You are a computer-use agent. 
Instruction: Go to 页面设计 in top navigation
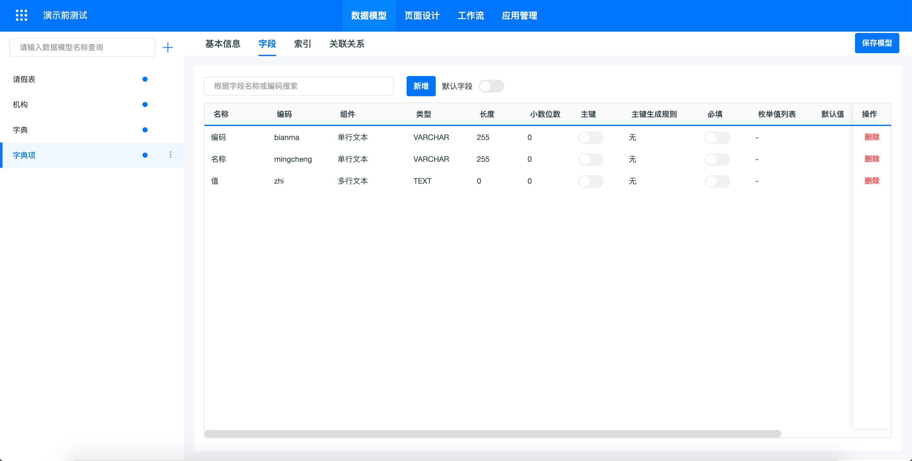pos(422,16)
